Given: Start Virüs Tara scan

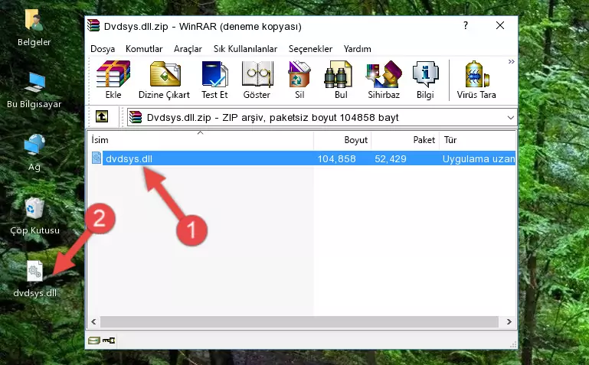Looking at the screenshot, I should tap(476, 80).
